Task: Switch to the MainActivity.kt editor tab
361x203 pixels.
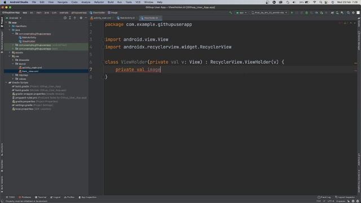Action: pos(127,18)
